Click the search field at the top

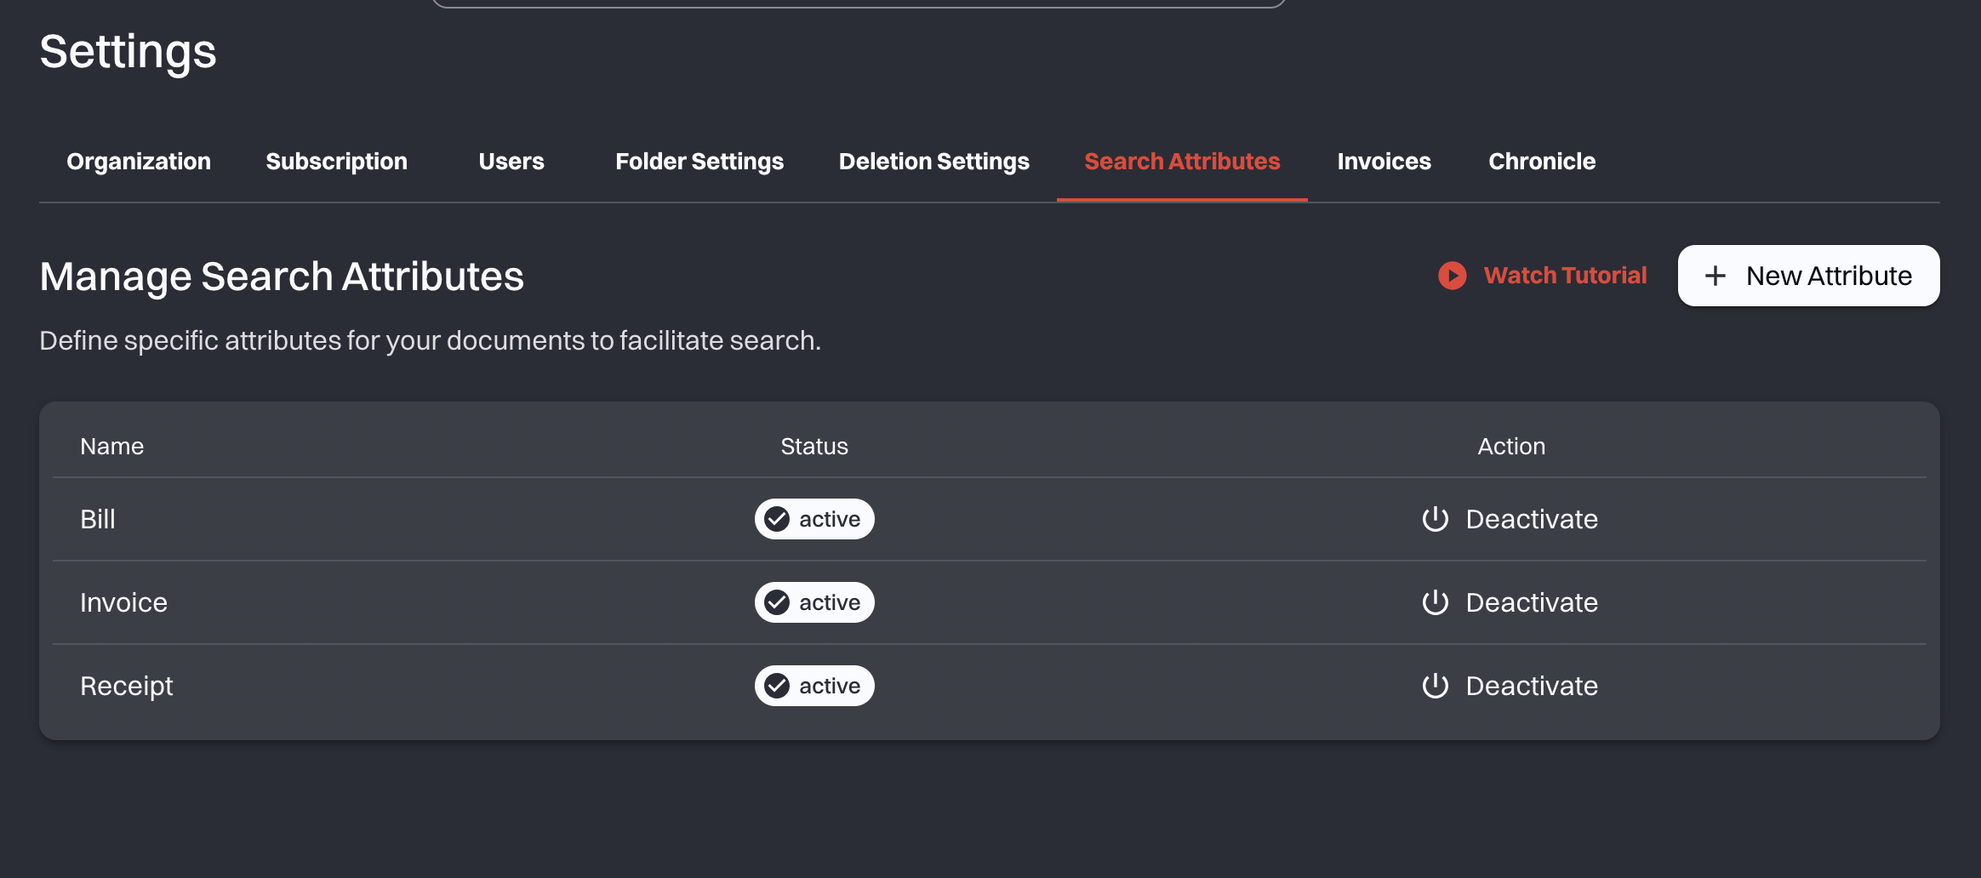point(859,2)
